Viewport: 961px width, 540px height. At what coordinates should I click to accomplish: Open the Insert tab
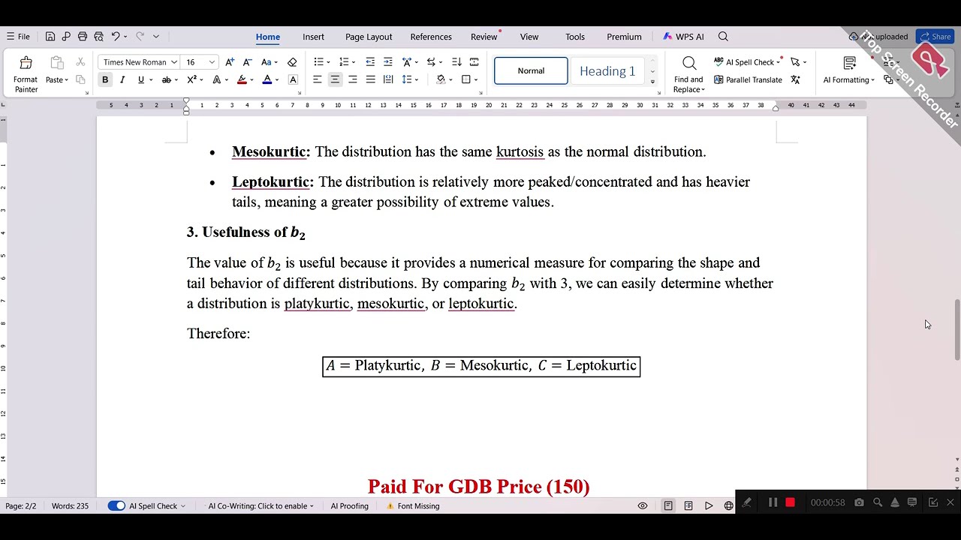pos(313,37)
